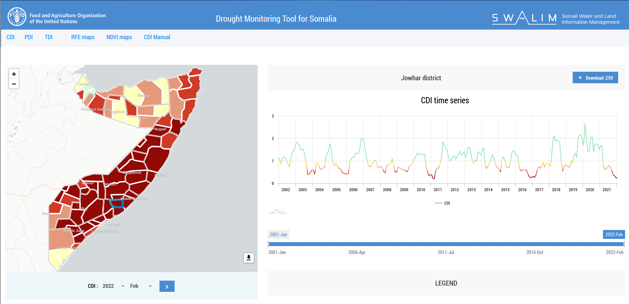
Task: Select the Jowhar district outline on the map
Action: pyautogui.click(x=116, y=203)
